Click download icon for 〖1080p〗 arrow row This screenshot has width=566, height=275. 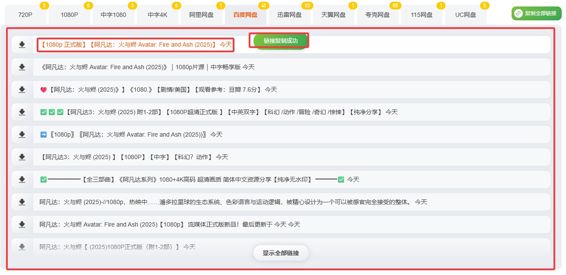coord(22,134)
